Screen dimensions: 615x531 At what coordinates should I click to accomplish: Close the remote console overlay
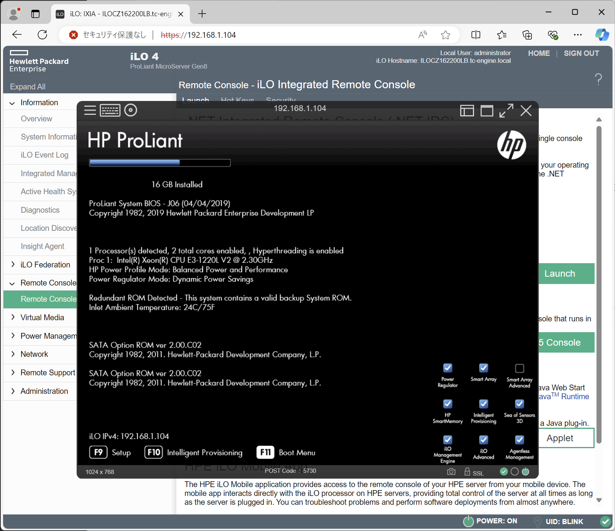526,111
